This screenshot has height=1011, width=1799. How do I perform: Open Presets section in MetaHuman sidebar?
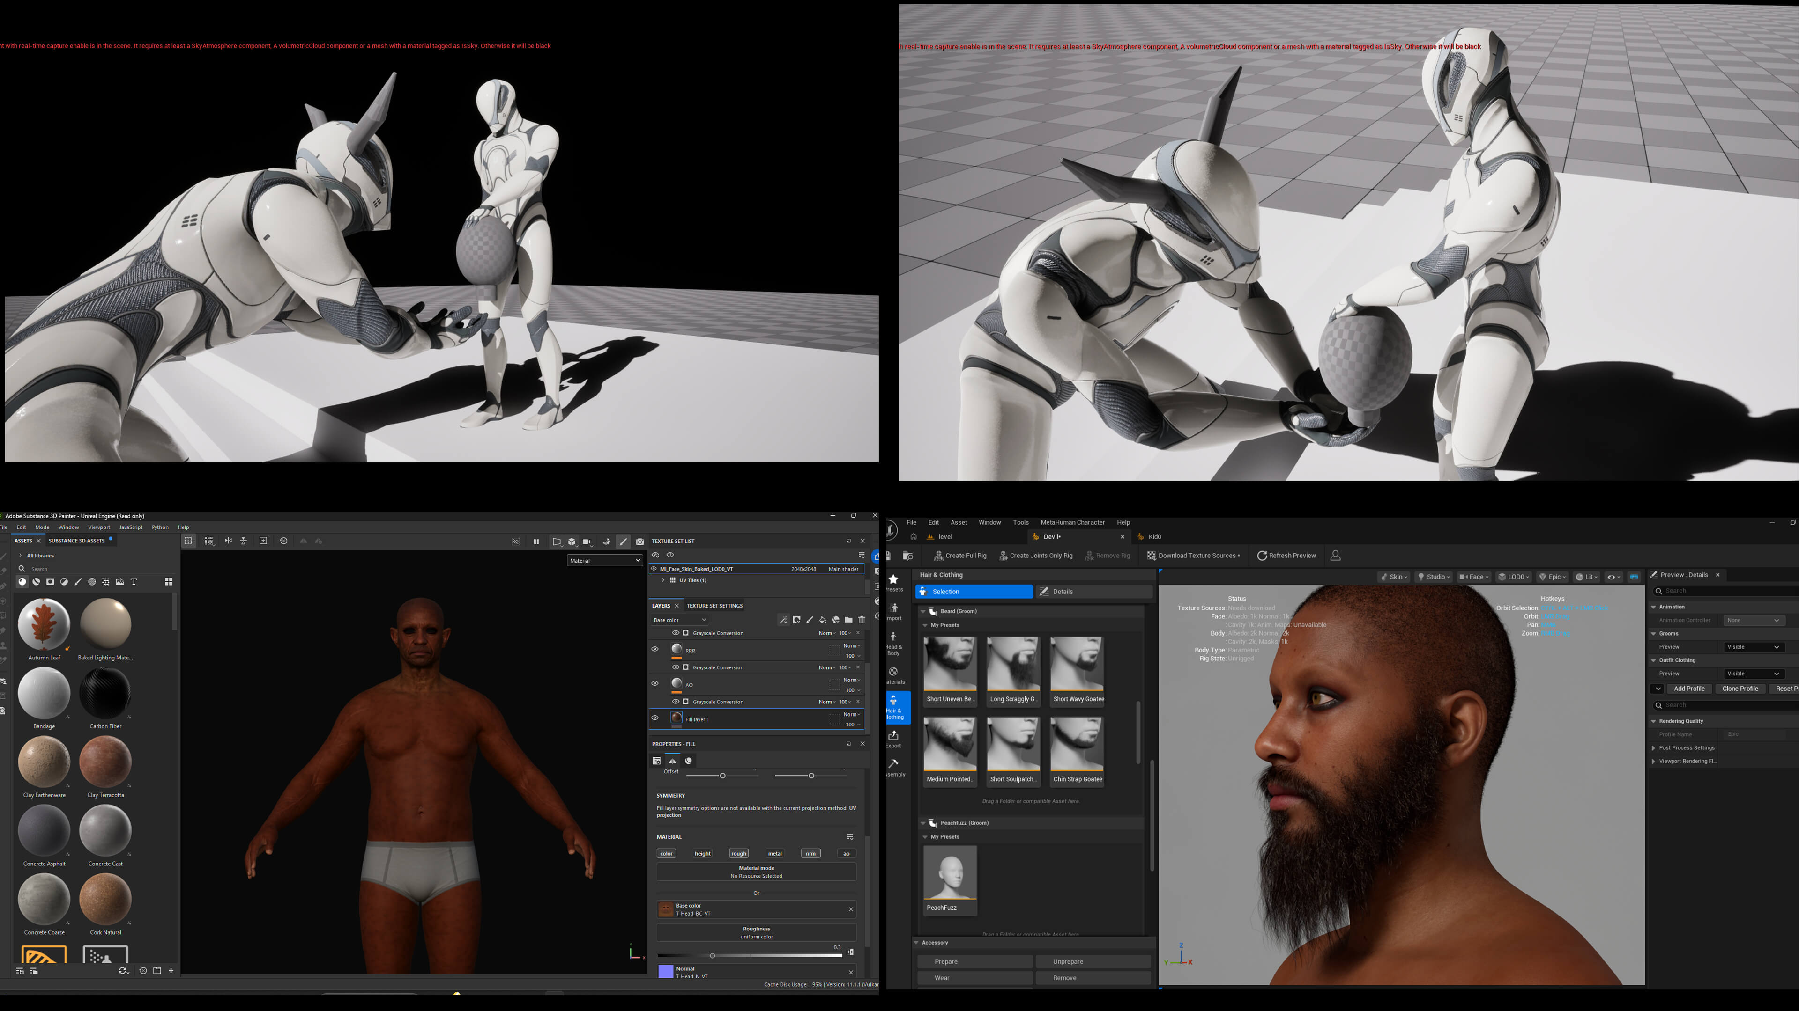[x=894, y=583]
